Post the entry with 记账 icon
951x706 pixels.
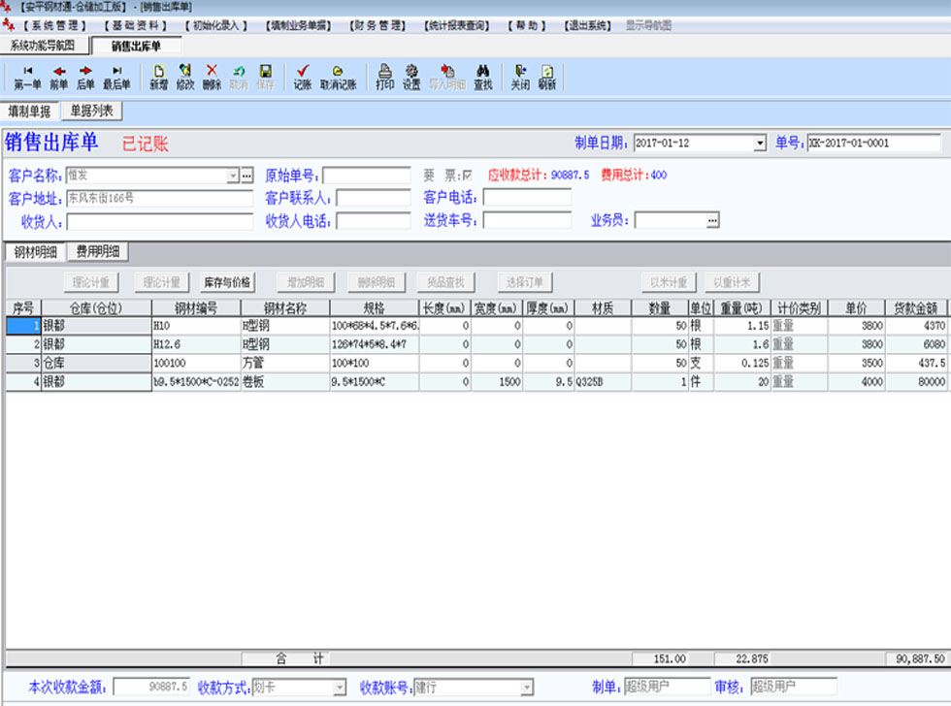click(x=303, y=79)
